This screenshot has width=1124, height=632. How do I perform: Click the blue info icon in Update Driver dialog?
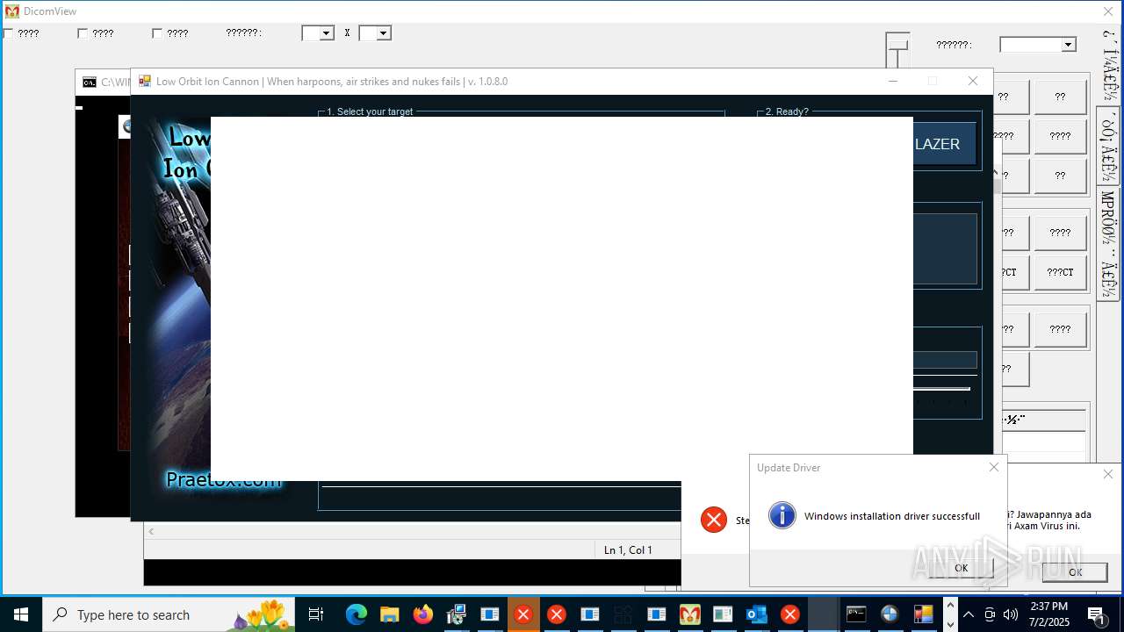(782, 515)
